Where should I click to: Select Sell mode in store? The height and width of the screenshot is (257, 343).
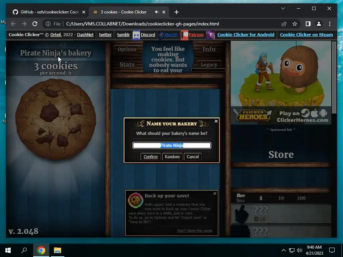click(x=241, y=201)
